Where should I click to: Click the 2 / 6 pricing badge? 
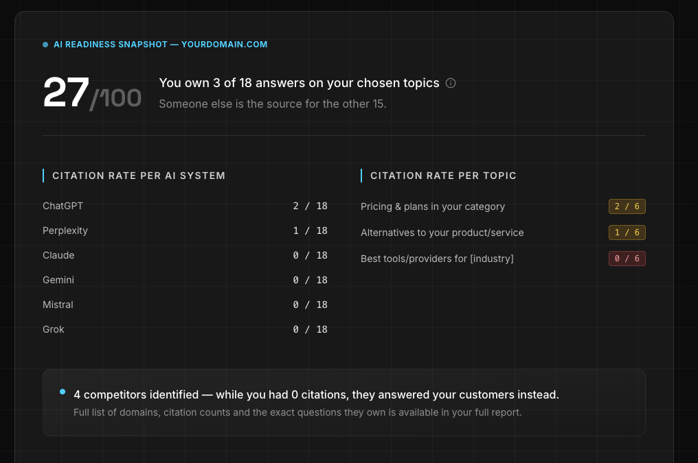pyautogui.click(x=627, y=206)
